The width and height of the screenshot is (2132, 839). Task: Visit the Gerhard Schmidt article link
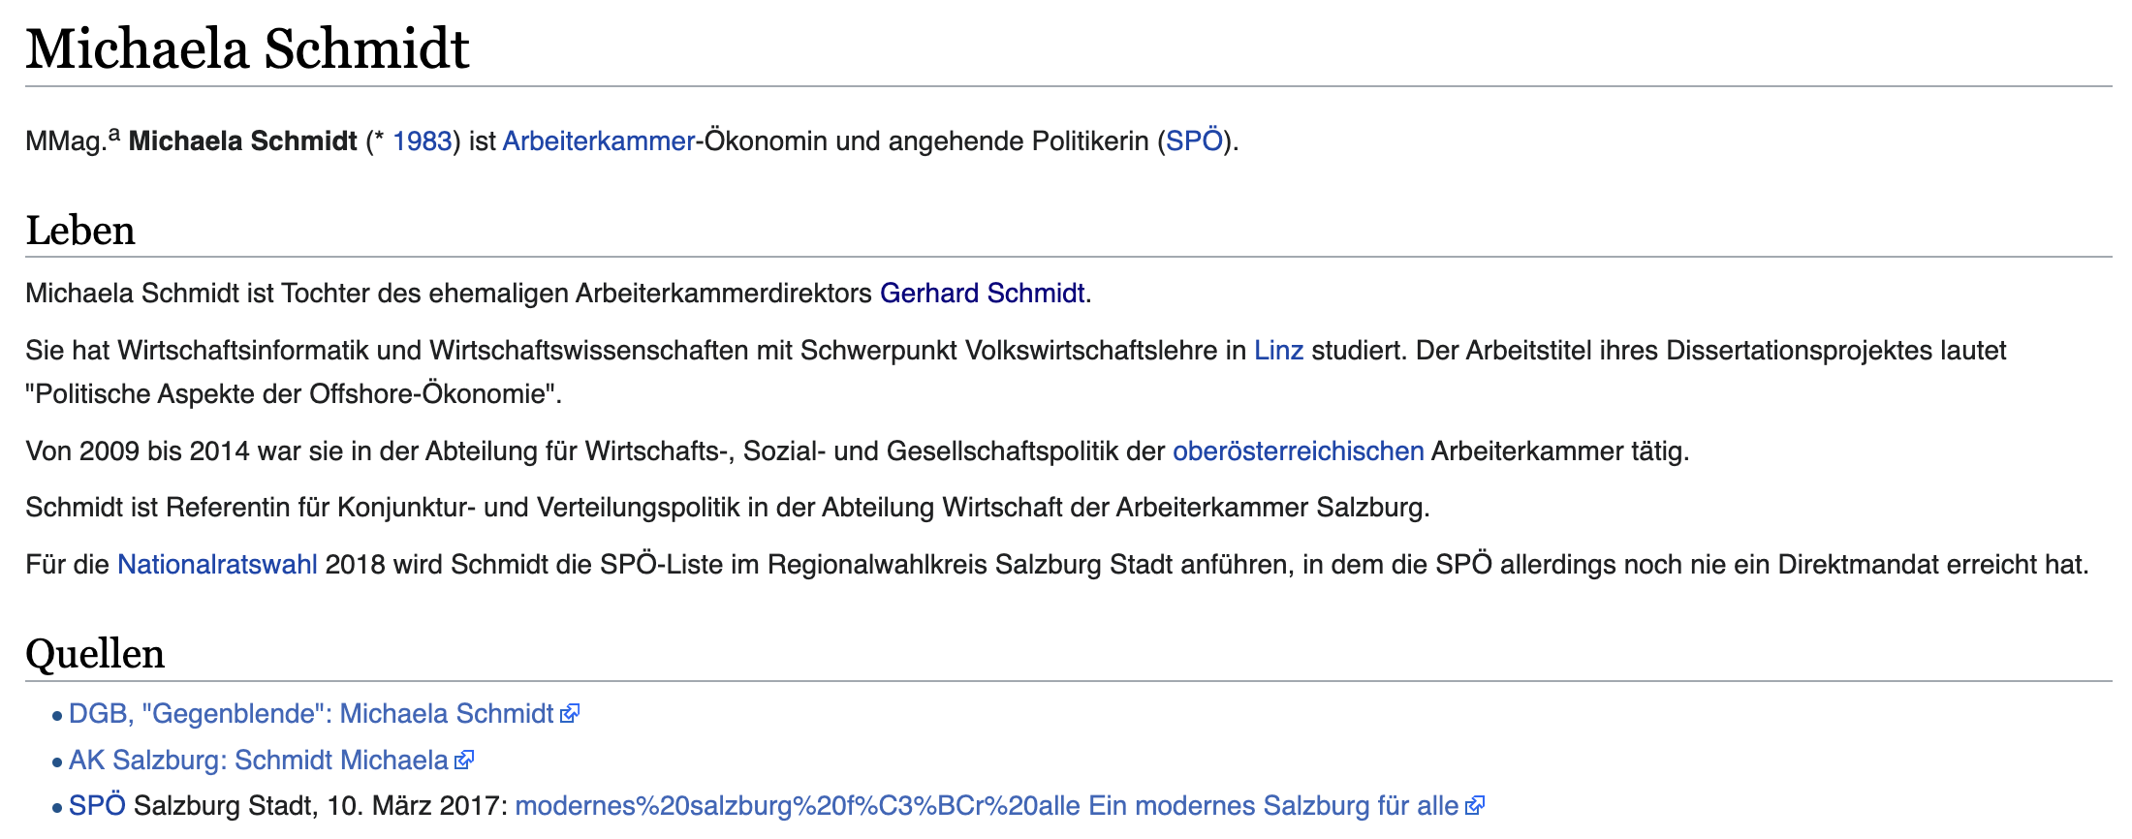(983, 294)
